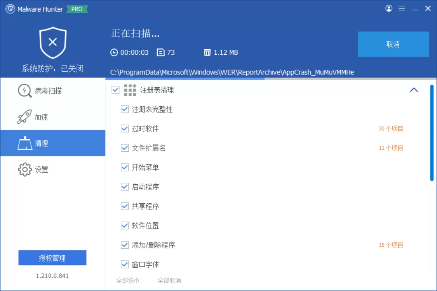Collapse the 注册表清理 section chevron
This screenshot has height=291, width=437.
(414, 90)
